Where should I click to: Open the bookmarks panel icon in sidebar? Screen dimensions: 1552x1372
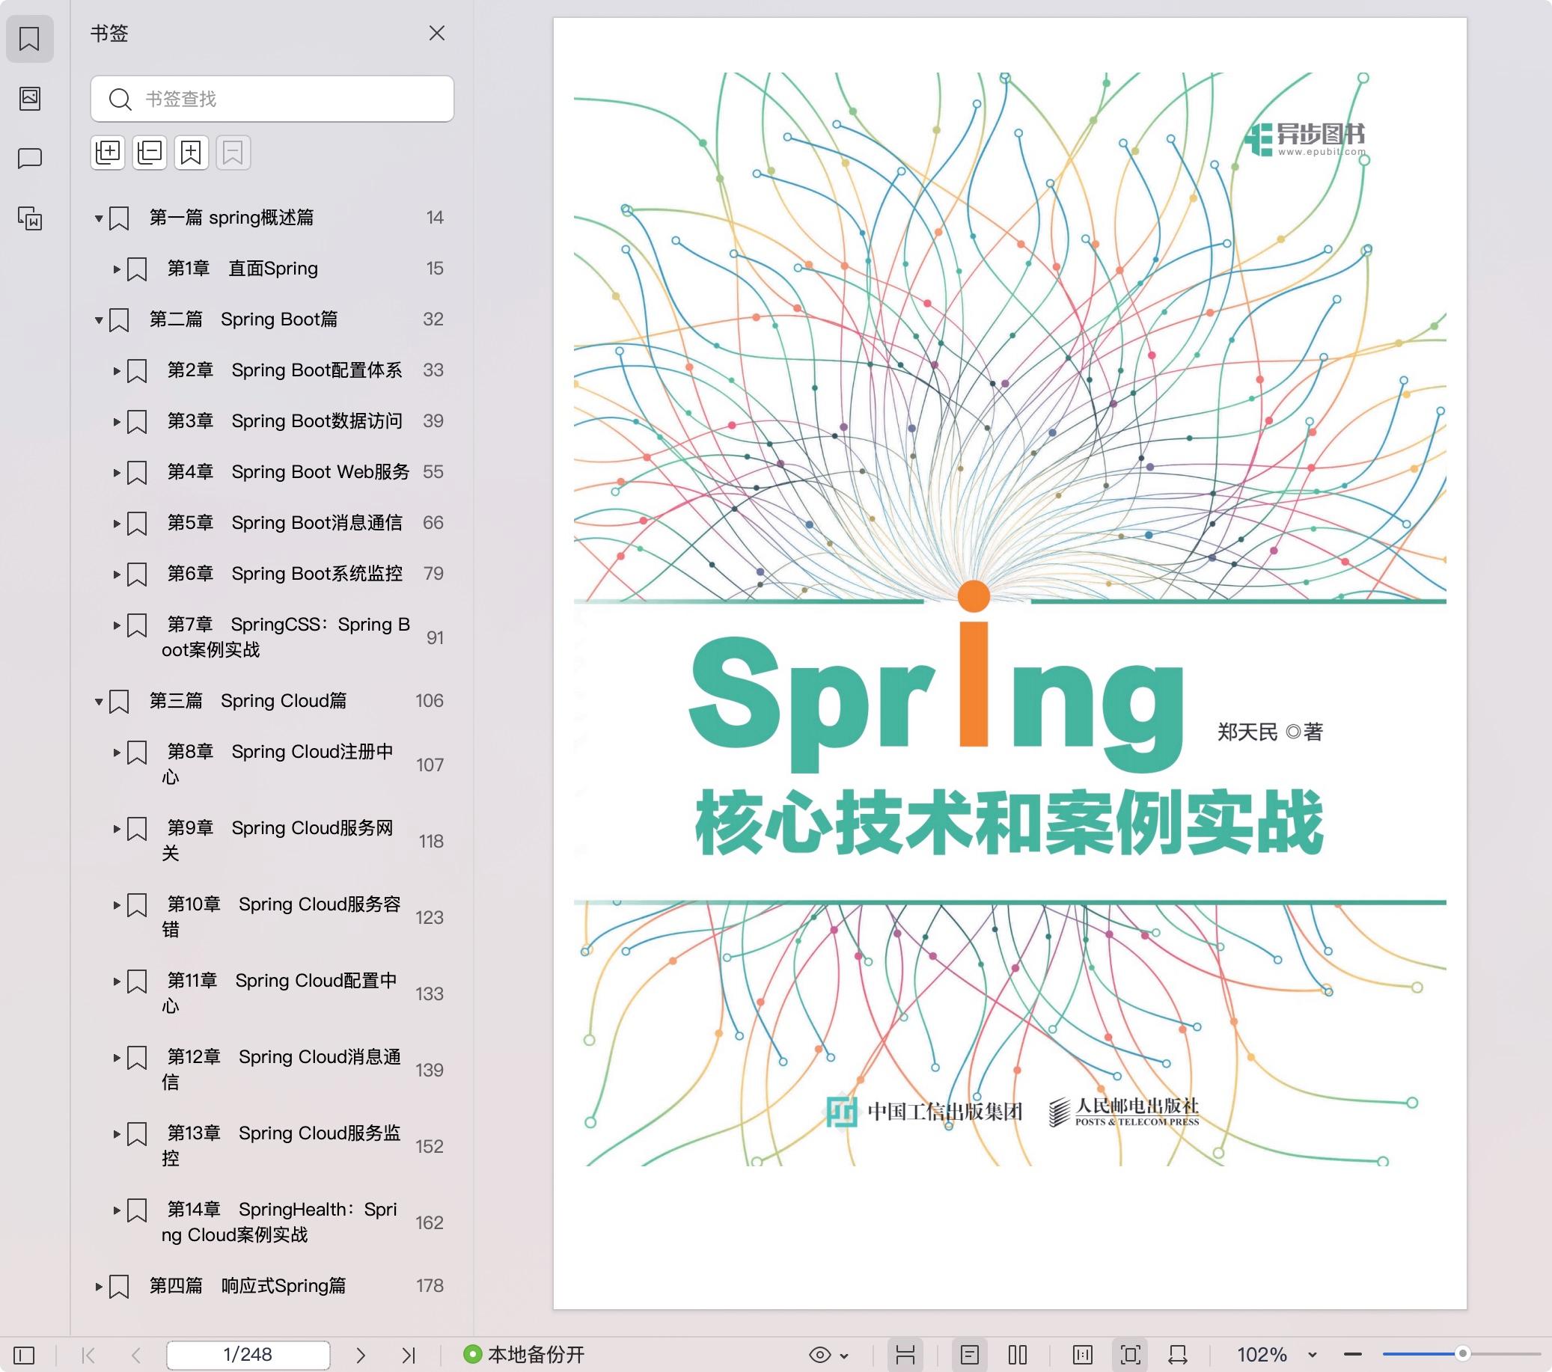click(x=30, y=39)
